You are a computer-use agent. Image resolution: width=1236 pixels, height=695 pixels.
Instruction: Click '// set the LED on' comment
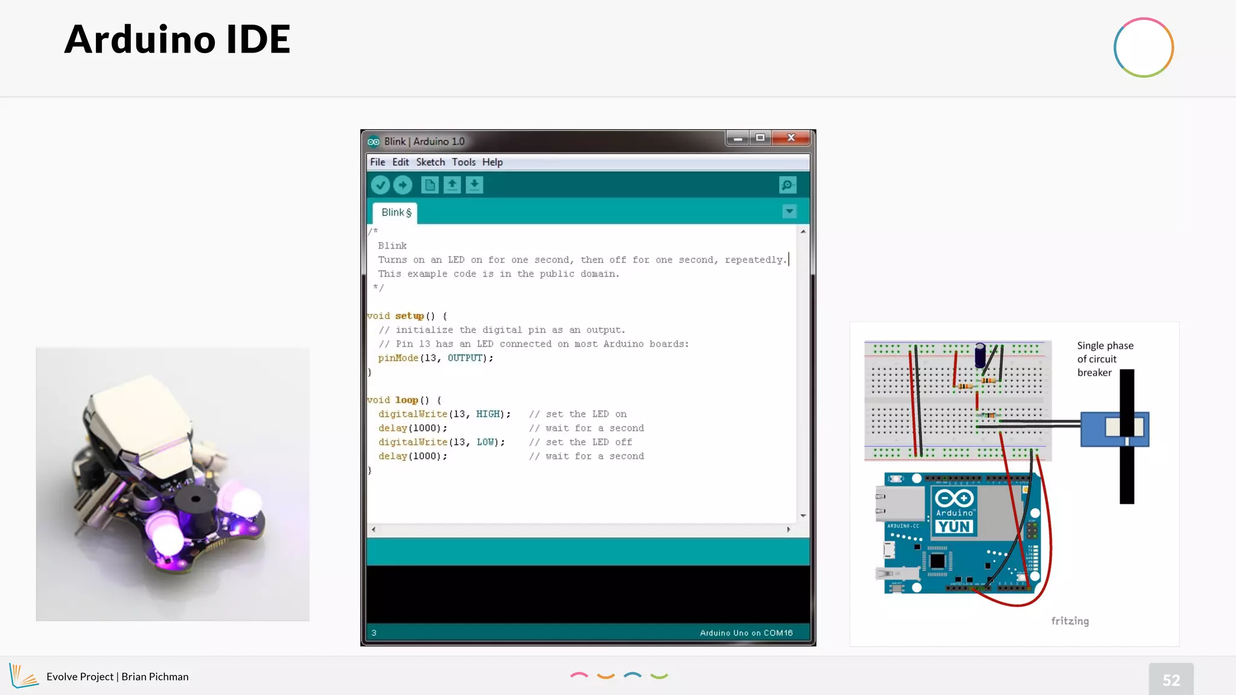pos(578,414)
